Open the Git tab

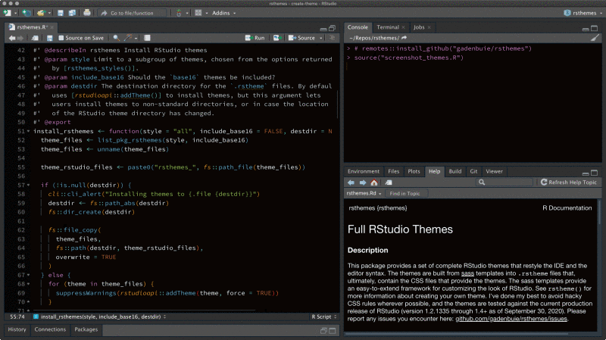[x=473, y=171]
